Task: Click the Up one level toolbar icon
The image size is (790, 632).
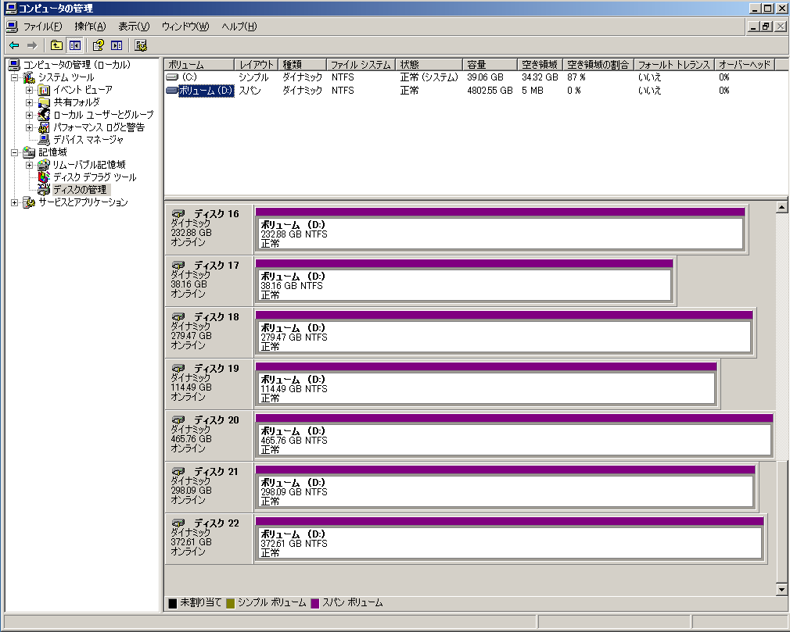Action: pos(56,45)
